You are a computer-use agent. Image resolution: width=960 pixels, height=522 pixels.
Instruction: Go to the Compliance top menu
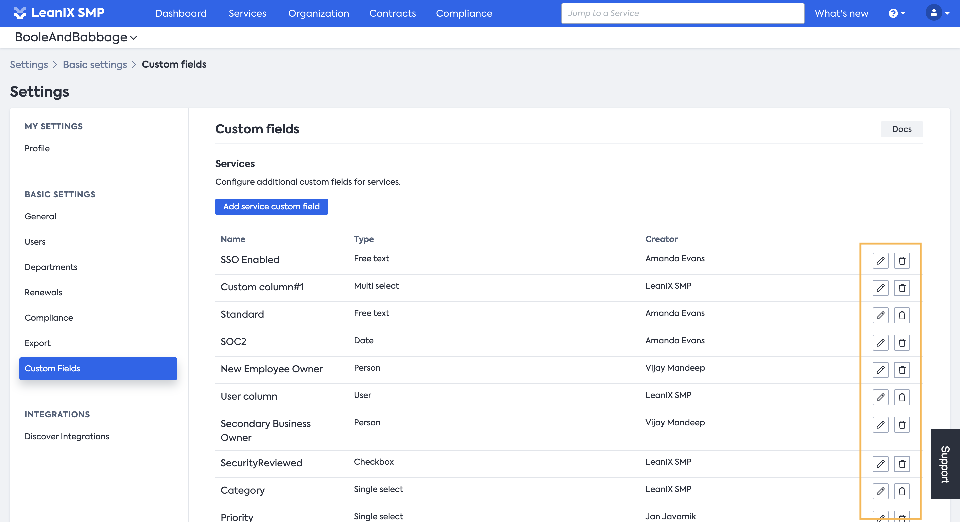pos(464,13)
